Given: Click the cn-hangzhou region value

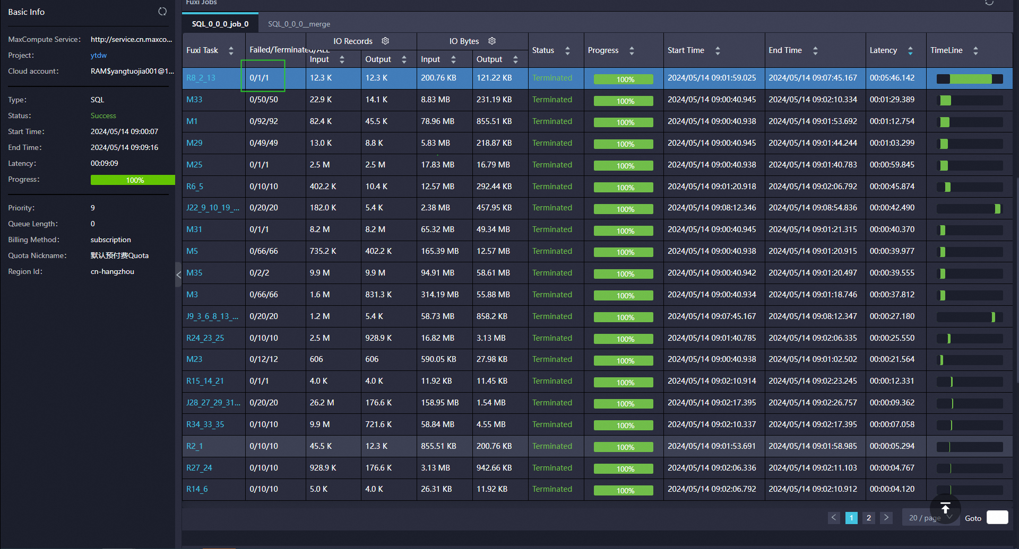Looking at the screenshot, I should point(113,271).
